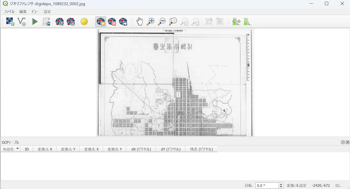This screenshot has height=189, width=350.
Task: Click the dY (ピクセル) column header
Action: pyautogui.click(x=170, y=149)
